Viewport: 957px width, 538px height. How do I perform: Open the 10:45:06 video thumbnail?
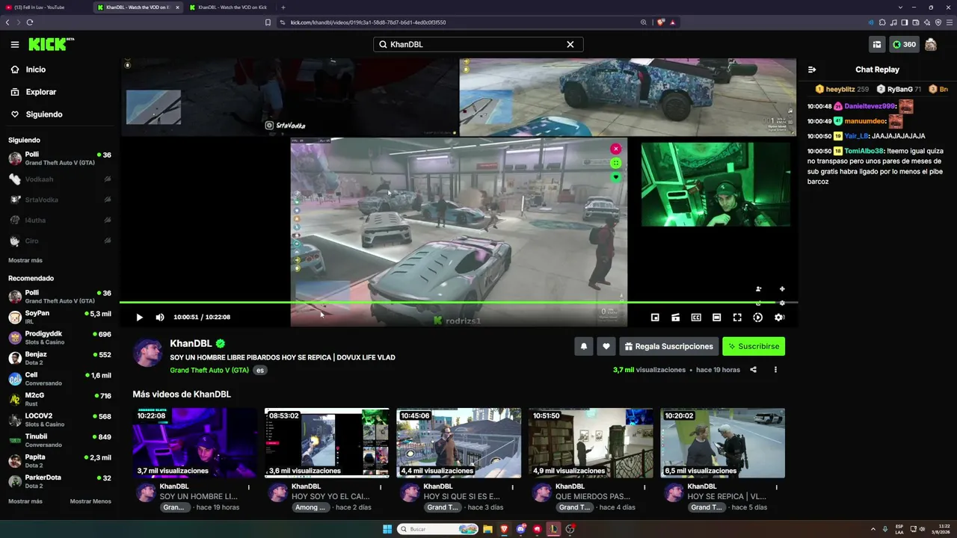[x=458, y=443]
